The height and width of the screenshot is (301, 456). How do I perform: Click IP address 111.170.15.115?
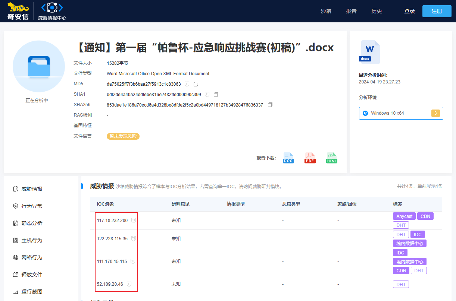click(112, 262)
